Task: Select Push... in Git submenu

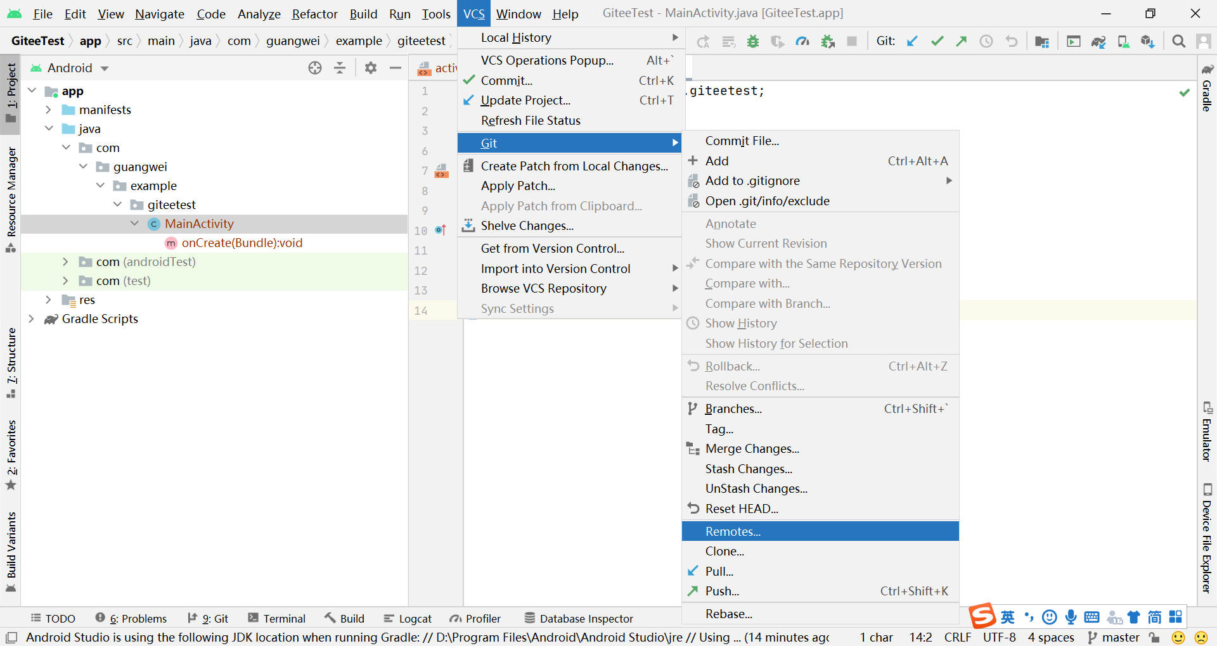Action: point(820,591)
